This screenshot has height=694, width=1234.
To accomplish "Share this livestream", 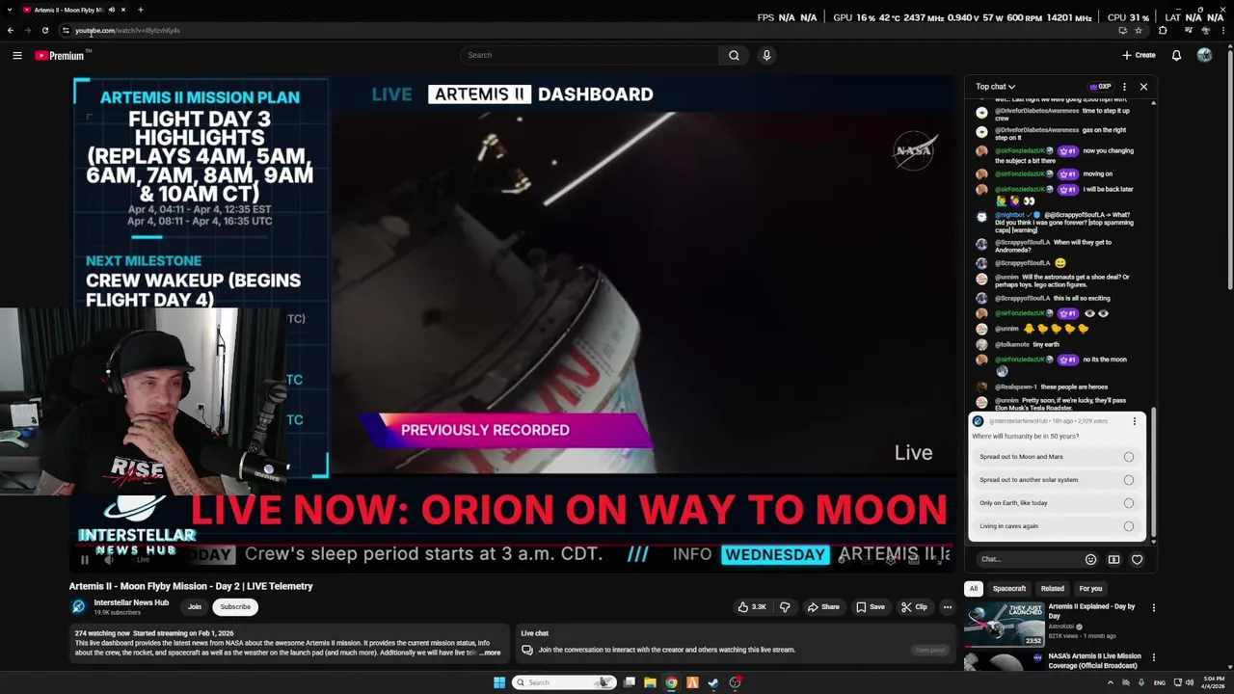I will click(x=822, y=607).
